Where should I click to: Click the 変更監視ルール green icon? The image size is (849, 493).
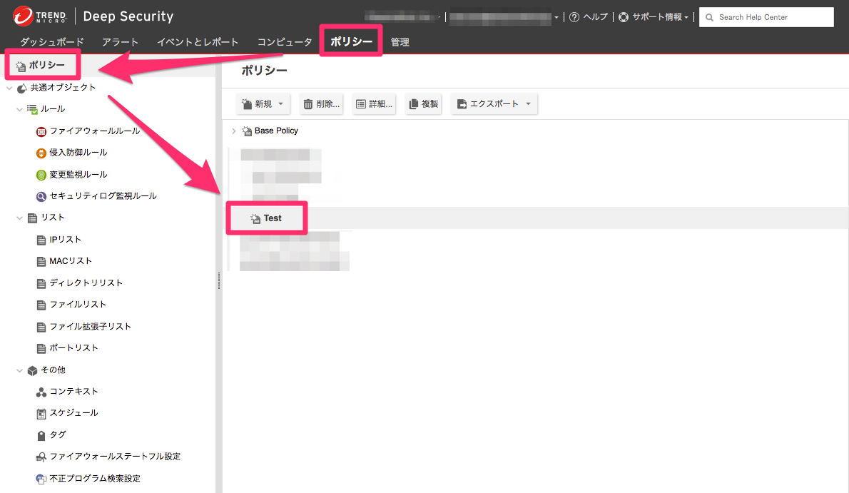tap(41, 175)
